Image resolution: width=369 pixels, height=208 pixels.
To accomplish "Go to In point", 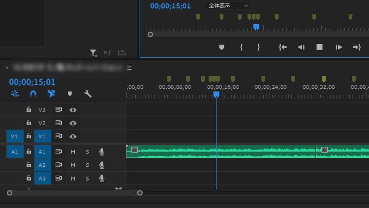I will pos(282,47).
